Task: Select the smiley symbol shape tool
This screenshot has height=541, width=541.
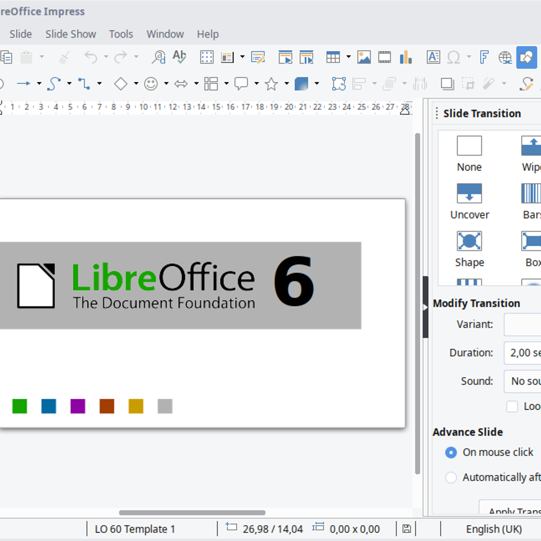Action: (x=151, y=84)
